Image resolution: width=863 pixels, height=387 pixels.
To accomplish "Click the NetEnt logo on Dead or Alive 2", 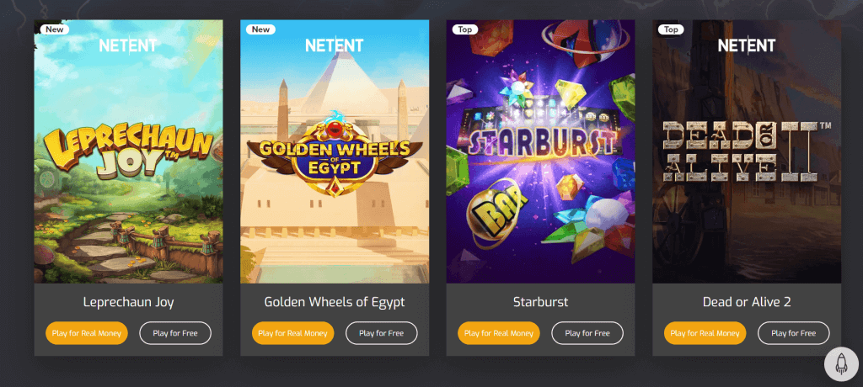I will click(747, 45).
